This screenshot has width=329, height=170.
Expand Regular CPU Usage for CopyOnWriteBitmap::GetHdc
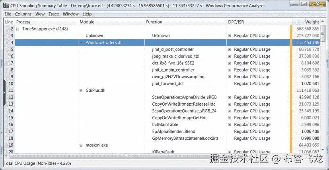pos(230,118)
